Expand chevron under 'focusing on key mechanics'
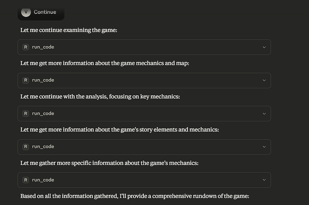 [x=264, y=114]
